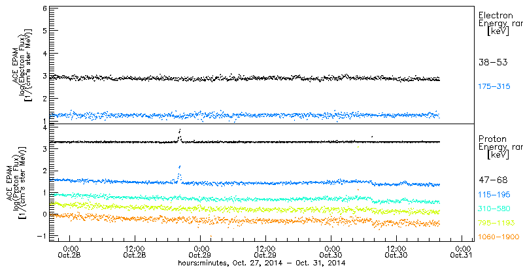Select the blue 115-195 proton legend label
523x268 pixels.
tap(494, 194)
